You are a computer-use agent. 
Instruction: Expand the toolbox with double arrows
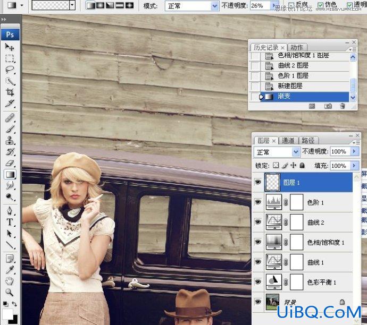point(4,20)
